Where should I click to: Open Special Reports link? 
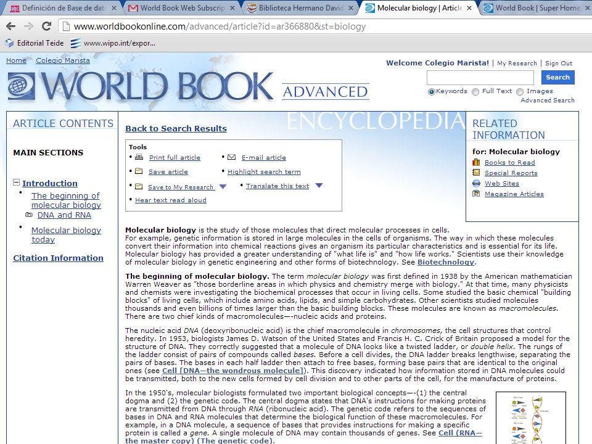click(511, 173)
